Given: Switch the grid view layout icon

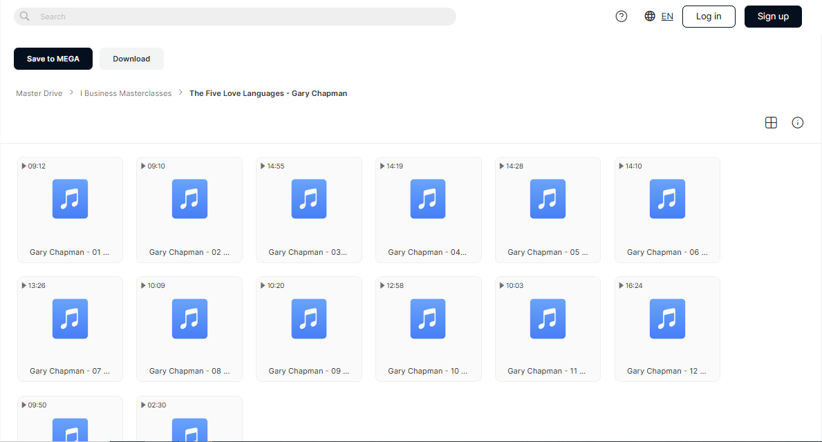Looking at the screenshot, I should click(771, 122).
